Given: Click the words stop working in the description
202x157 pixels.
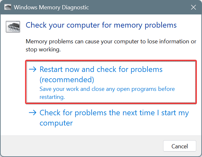Looking at the screenshot, I should (43, 50).
